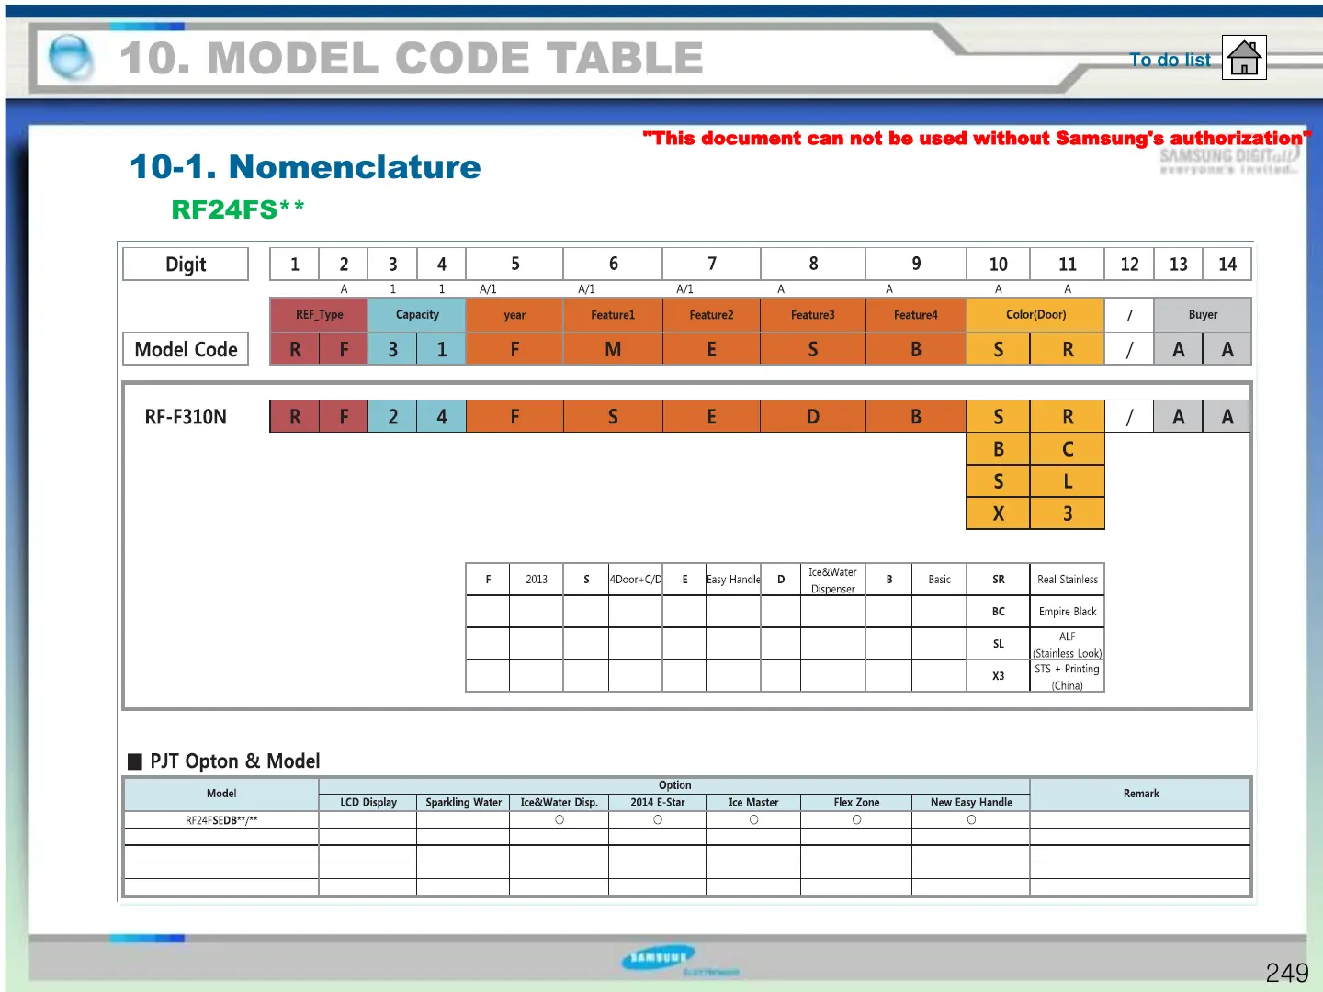Click the yellow Color(Door) header cell
Viewport: 1323px width, 992px height.
point(1035,315)
